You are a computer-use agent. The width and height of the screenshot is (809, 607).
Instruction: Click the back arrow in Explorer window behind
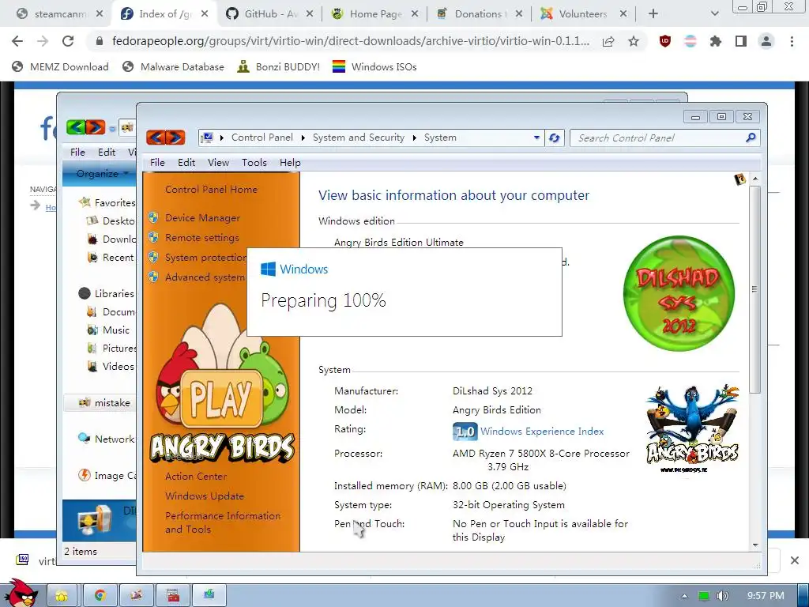coord(76,126)
